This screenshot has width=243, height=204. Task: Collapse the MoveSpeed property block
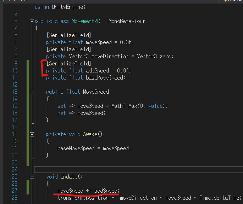tap(32, 92)
